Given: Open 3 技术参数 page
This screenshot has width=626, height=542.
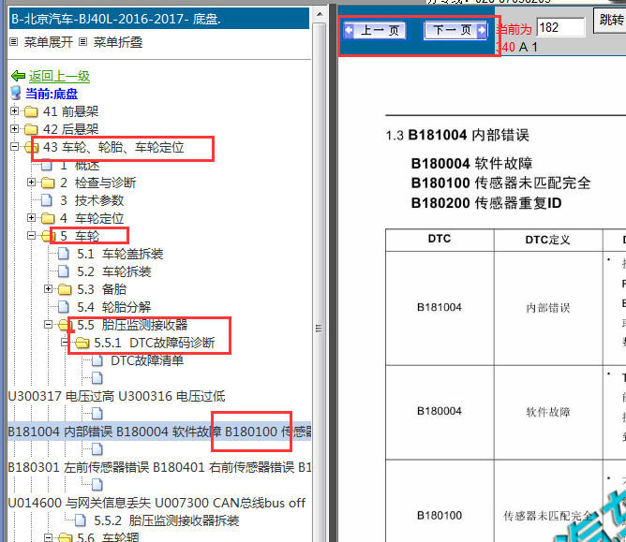Looking at the screenshot, I should pyautogui.click(x=92, y=200).
